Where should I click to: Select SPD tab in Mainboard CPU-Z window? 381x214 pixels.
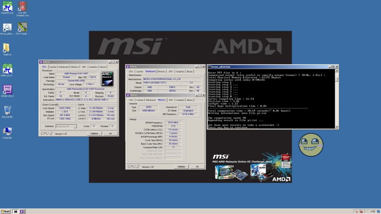pyautogui.click(x=170, y=71)
